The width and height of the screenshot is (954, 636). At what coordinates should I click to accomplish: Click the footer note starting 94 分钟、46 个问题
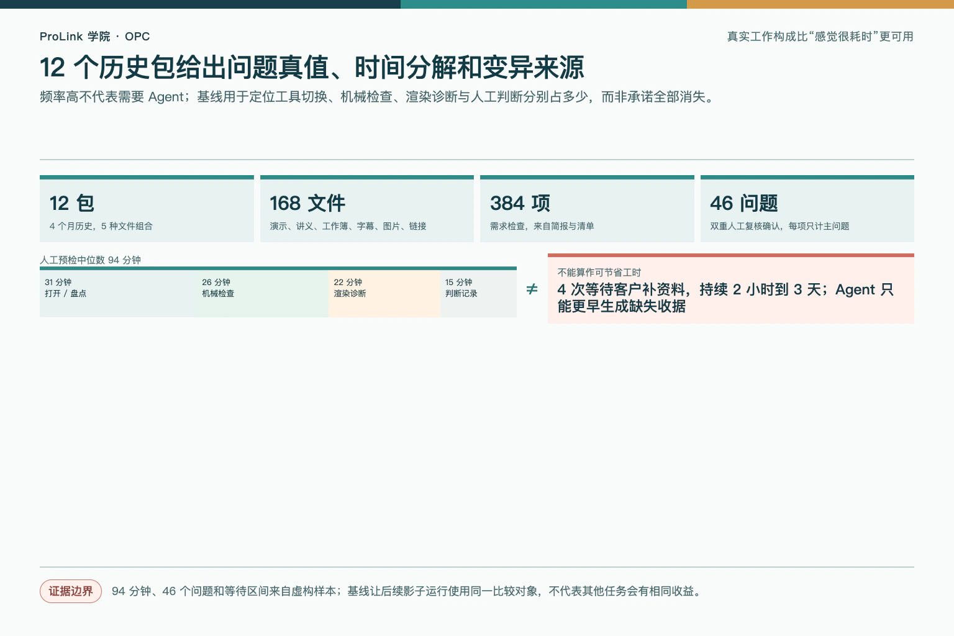pos(407,591)
